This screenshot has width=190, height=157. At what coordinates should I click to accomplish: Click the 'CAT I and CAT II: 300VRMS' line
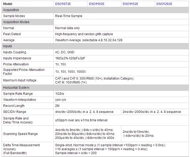pos(94,78)
